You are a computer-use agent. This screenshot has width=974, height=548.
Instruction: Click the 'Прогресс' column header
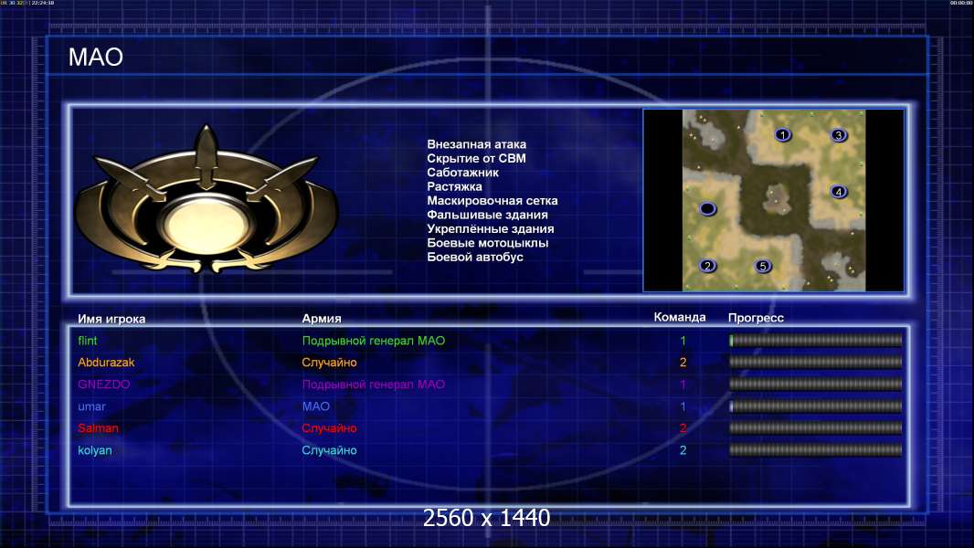click(756, 318)
